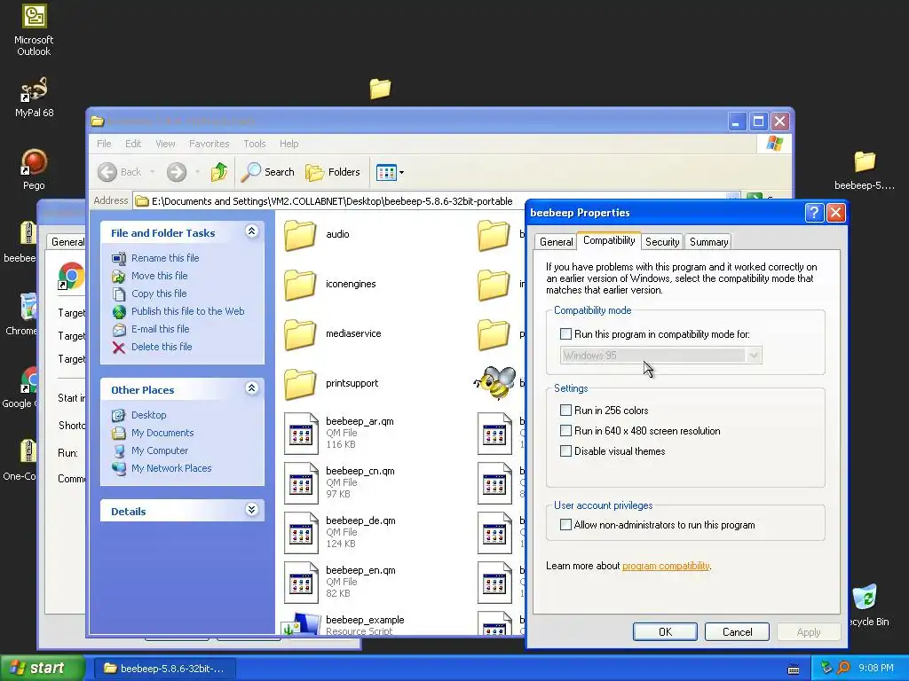Select the Recycle Bin desktop icon

866,605
